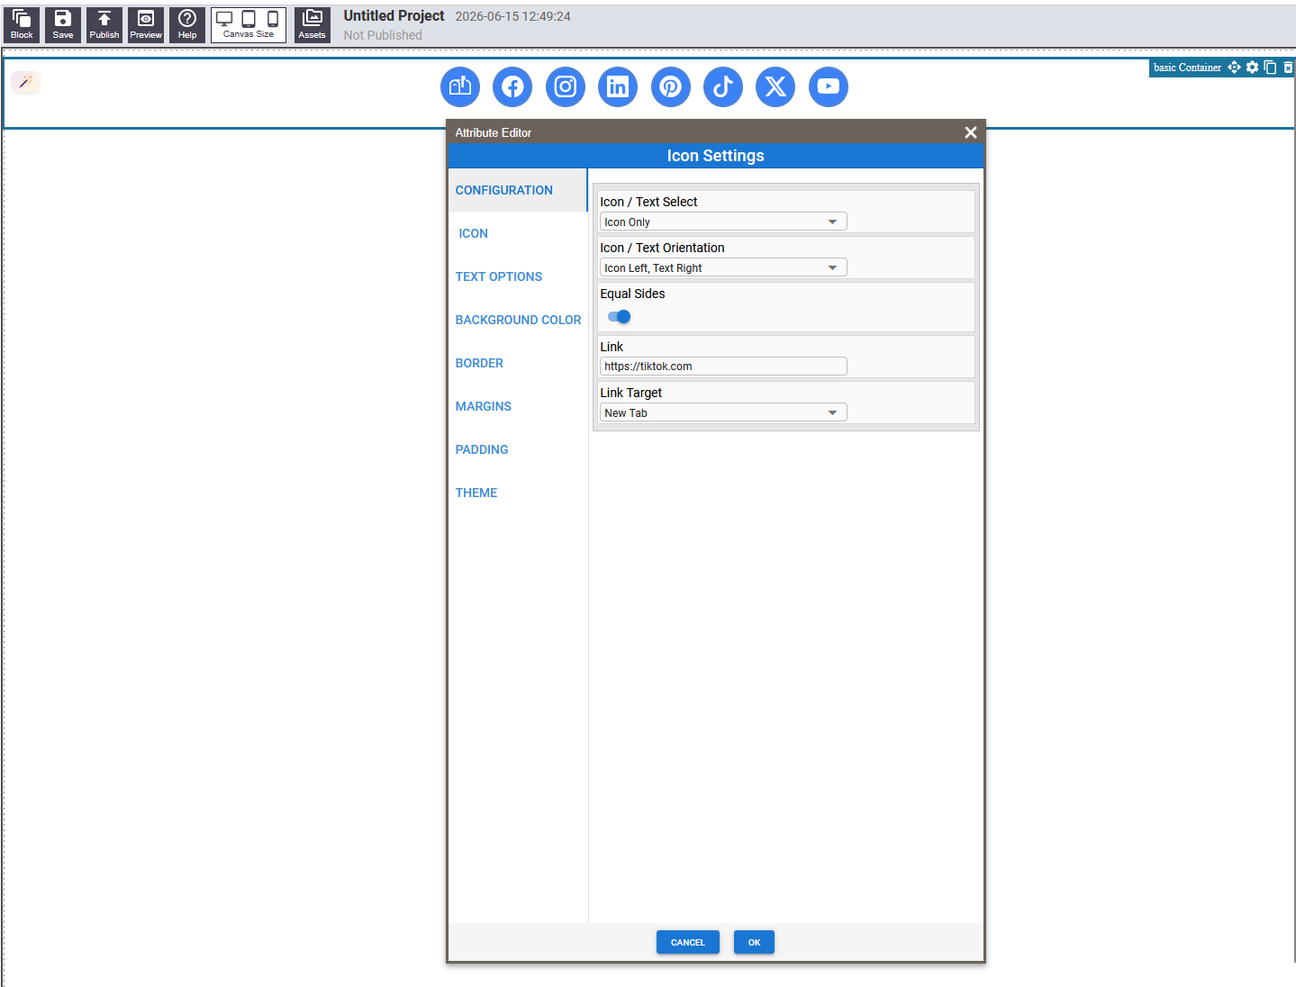
Task: Select the mailbox social icon
Action: coord(460,86)
